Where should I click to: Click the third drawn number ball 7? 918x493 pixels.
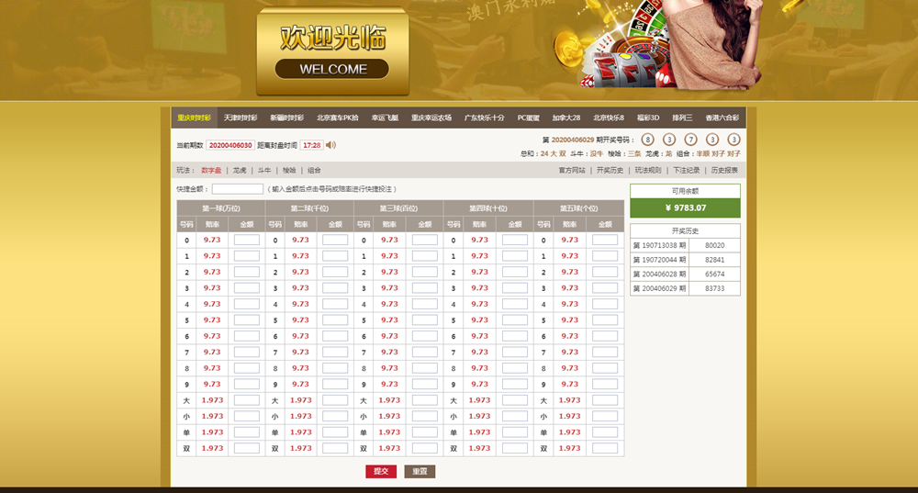click(691, 140)
